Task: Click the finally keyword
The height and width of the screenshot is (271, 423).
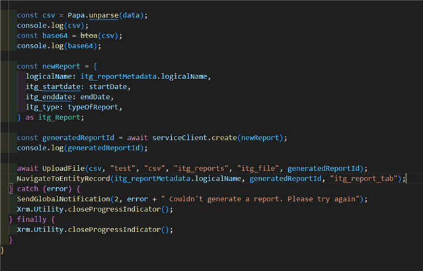Action: coord(32,220)
